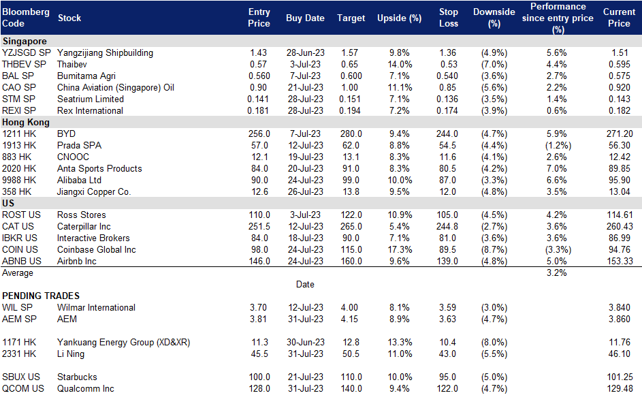
Task: Select Qualcomm current price 129.48
Action: [620, 388]
